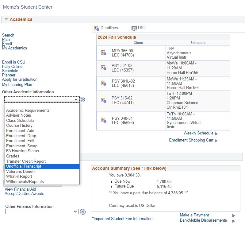Open the Schedule Planner link
This screenshot has width=245, height=229.
click(x=10, y=73)
